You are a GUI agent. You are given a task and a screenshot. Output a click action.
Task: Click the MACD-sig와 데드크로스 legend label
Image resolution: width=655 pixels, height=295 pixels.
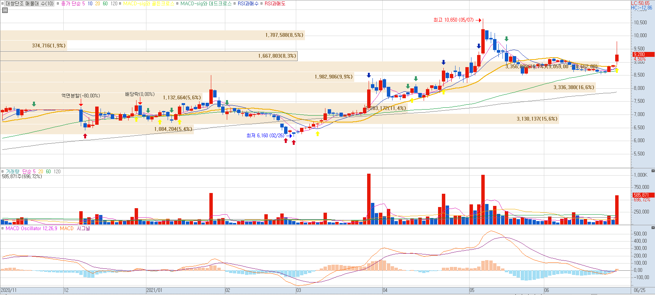click(206, 3)
